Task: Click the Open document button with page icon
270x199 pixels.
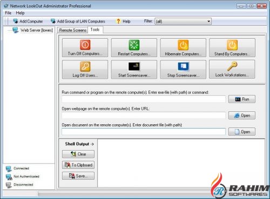Action: (242, 132)
